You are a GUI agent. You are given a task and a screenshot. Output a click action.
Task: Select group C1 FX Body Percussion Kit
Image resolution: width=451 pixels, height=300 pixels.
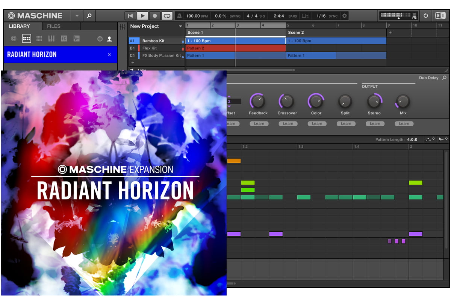[156, 55]
